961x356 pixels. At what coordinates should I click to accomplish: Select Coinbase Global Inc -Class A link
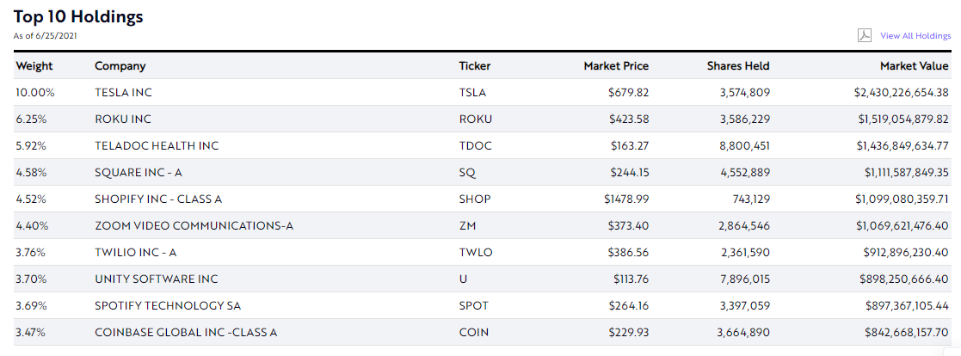[x=186, y=332]
